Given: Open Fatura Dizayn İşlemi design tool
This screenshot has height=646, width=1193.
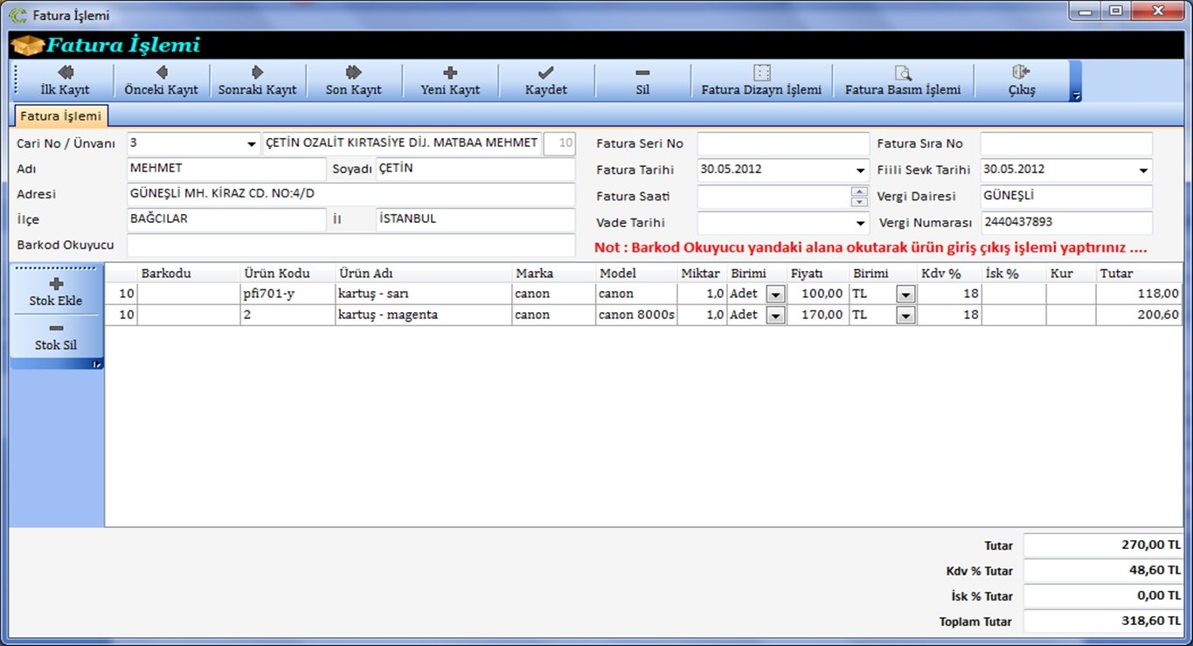Looking at the screenshot, I should (x=761, y=80).
